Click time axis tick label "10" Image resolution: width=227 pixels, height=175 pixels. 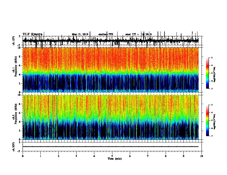[x=201, y=156]
